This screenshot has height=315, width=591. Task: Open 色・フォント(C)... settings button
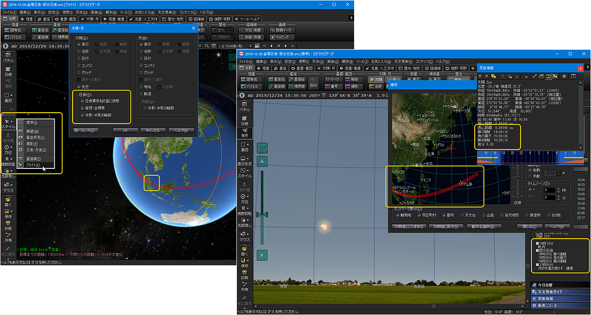[x=86, y=130]
